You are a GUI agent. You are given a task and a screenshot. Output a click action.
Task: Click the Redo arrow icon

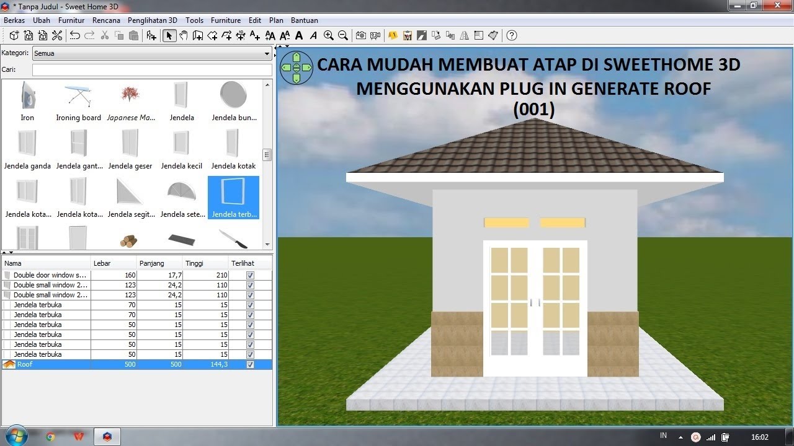pyautogui.click(x=89, y=35)
